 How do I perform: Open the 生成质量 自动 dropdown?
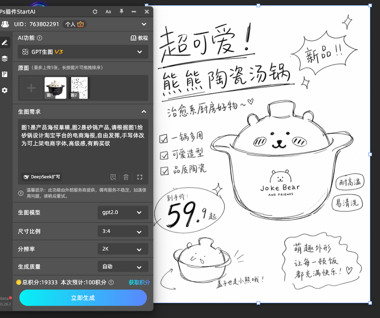(x=123, y=267)
